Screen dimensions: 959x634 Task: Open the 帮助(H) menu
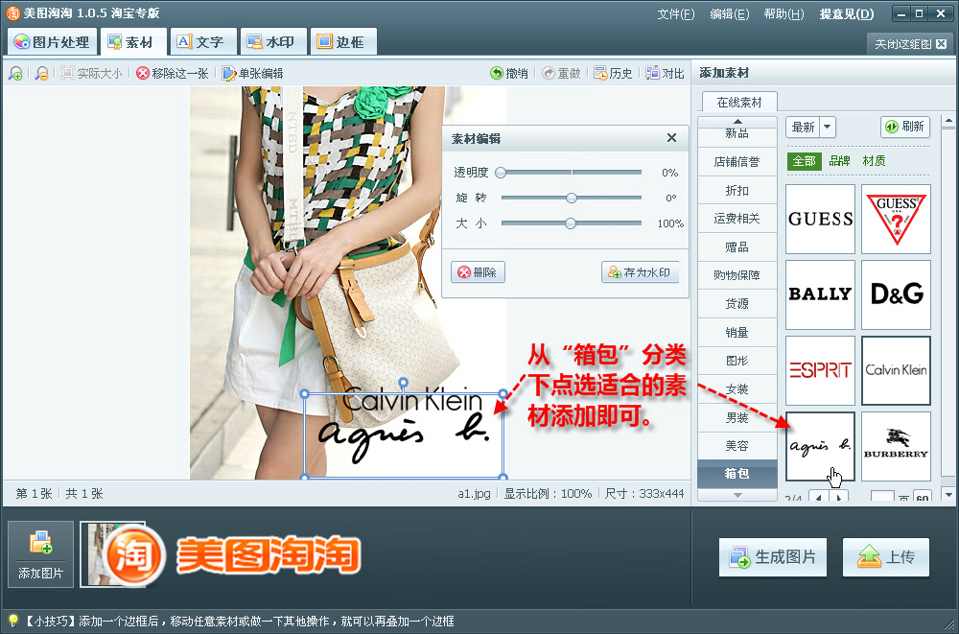point(784,14)
